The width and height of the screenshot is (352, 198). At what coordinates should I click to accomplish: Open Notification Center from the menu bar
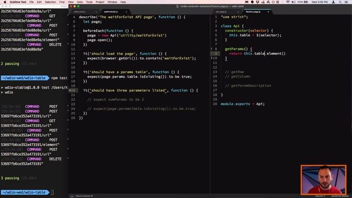[x=346, y=2]
